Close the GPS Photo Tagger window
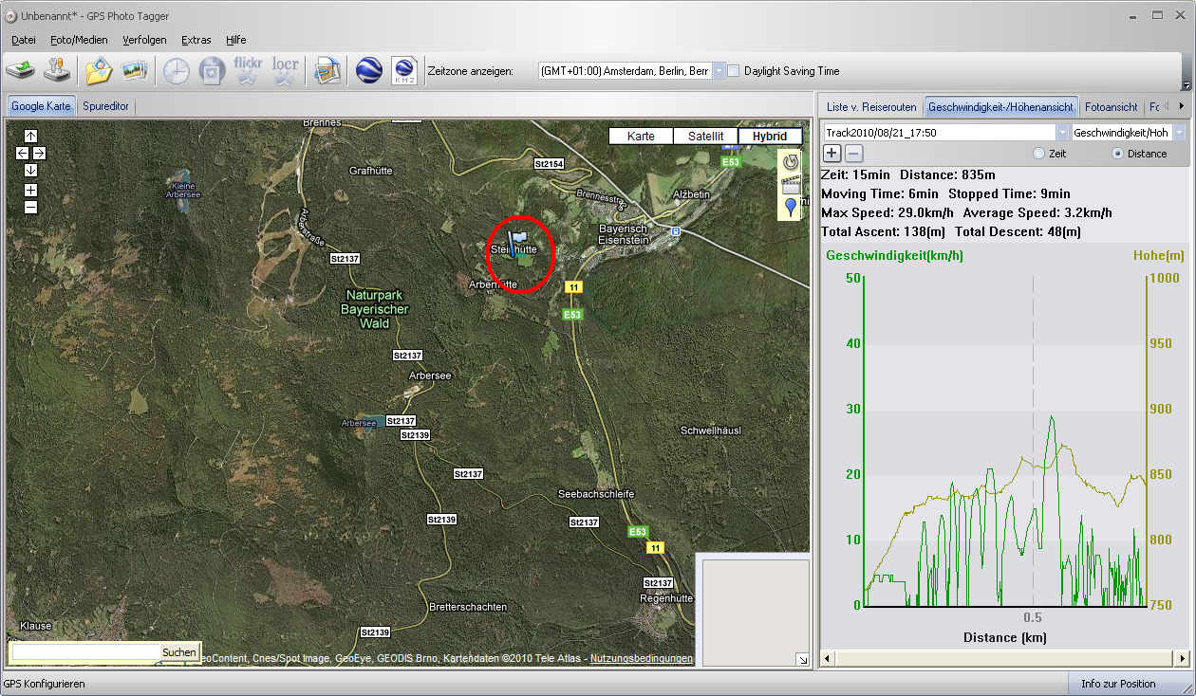 pyautogui.click(x=1181, y=15)
